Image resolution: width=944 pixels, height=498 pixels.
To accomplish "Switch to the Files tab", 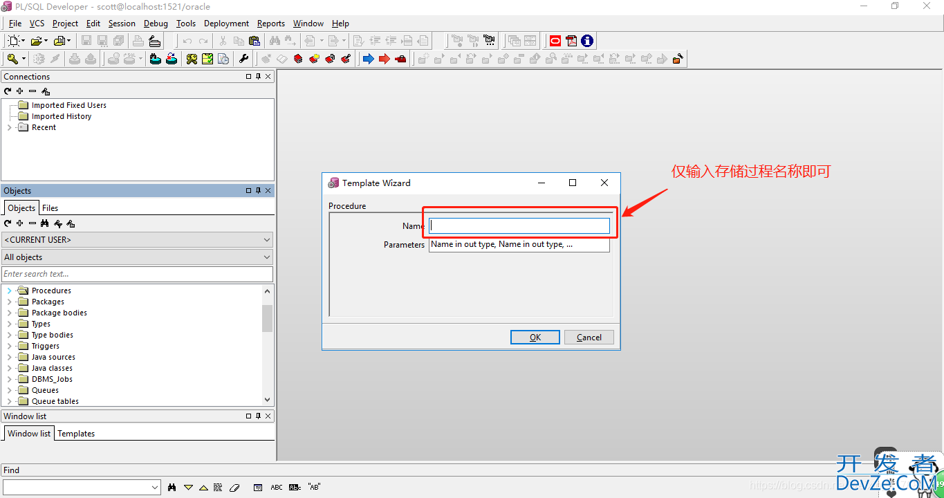I will pos(50,207).
